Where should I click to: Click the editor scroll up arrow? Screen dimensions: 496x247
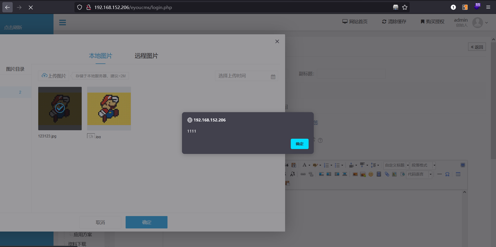click(x=464, y=192)
